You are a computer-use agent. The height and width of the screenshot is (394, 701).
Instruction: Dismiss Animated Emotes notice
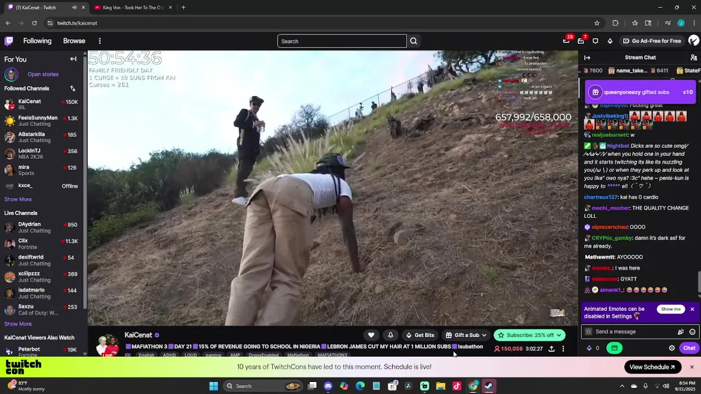click(692, 309)
